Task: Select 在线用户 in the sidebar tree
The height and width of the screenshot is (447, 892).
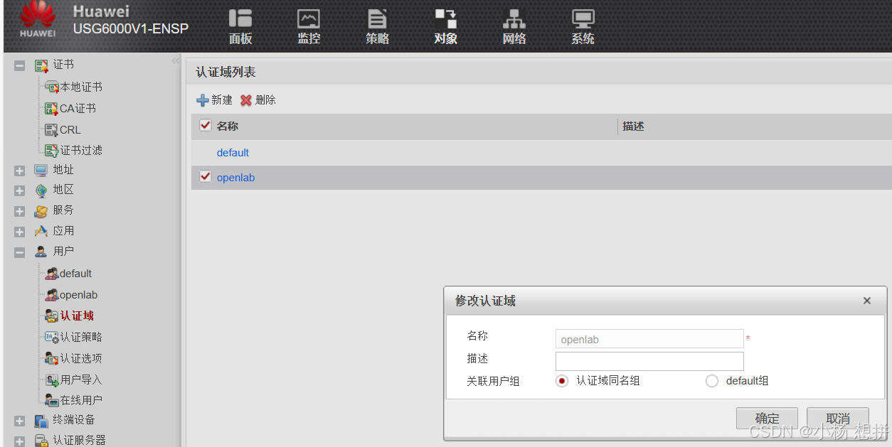Action: [x=81, y=400]
